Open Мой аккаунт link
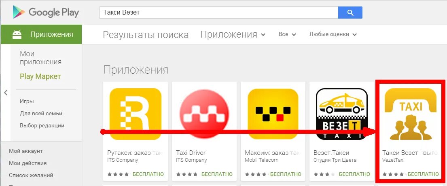Image resolution: width=447 pixels, height=186 pixels. 25,151
